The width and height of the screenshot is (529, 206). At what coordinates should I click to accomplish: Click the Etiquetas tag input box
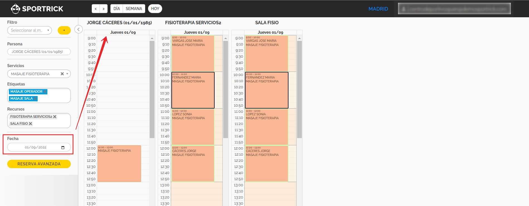[39, 95]
